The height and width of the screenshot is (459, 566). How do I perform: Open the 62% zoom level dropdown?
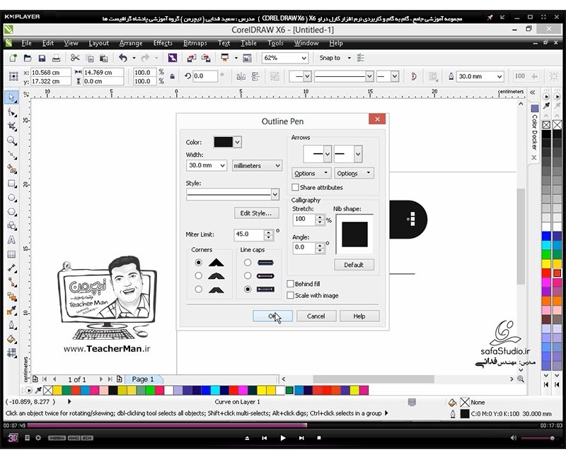click(x=304, y=58)
